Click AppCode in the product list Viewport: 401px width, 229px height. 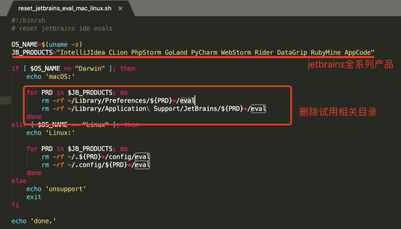point(358,53)
